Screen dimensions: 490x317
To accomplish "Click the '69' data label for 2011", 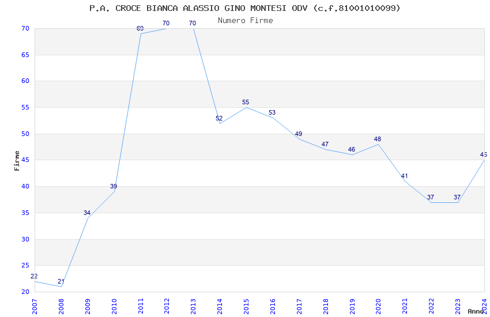I will (x=140, y=28).
